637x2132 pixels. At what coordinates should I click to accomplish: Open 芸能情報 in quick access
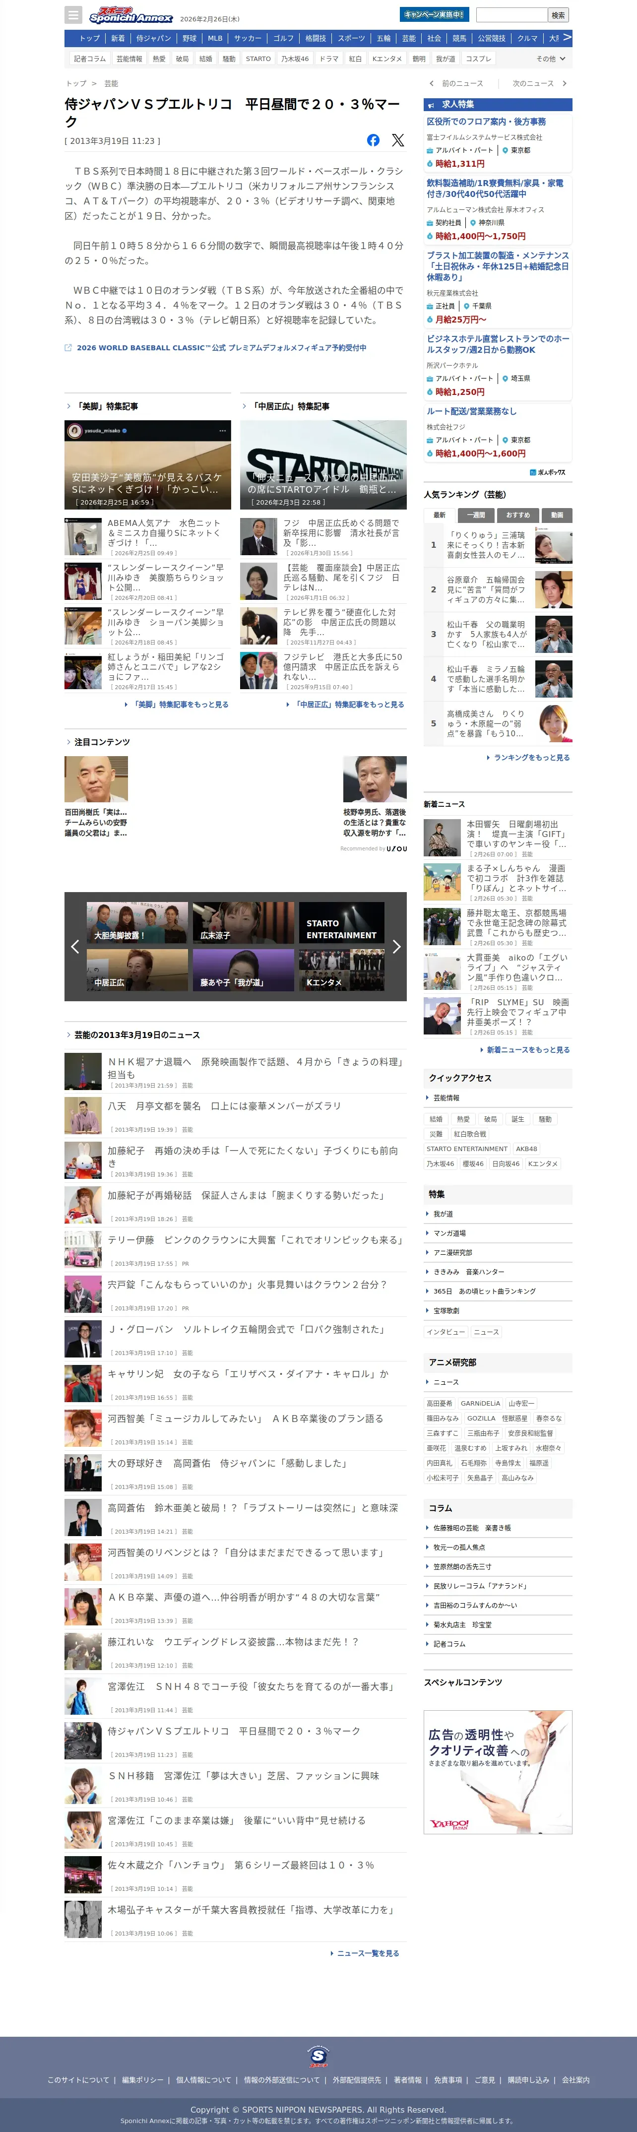pos(446,1098)
